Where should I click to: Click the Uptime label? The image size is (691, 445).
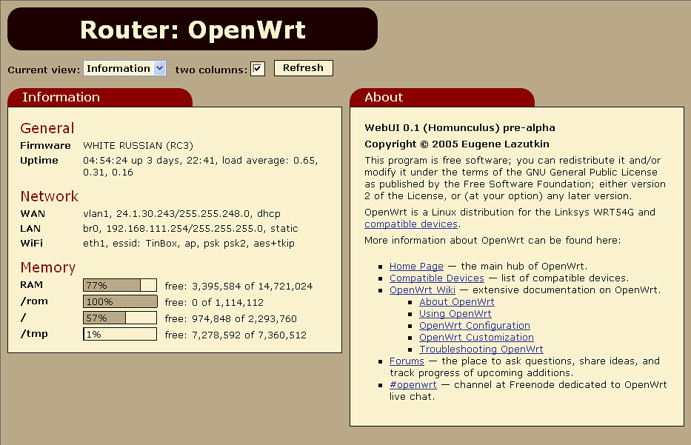coord(39,161)
